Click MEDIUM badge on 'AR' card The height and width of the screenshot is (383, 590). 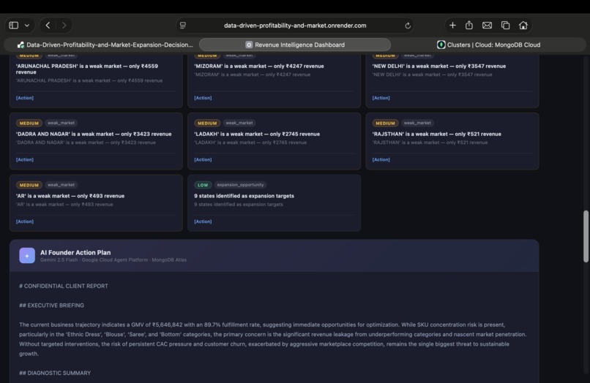(29, 185)
